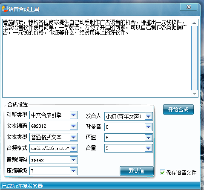Image resolution: width=204 pixels, height=190 pixels.
Task: Expand the 音量 volume dropdown
Action: point(149,148)
